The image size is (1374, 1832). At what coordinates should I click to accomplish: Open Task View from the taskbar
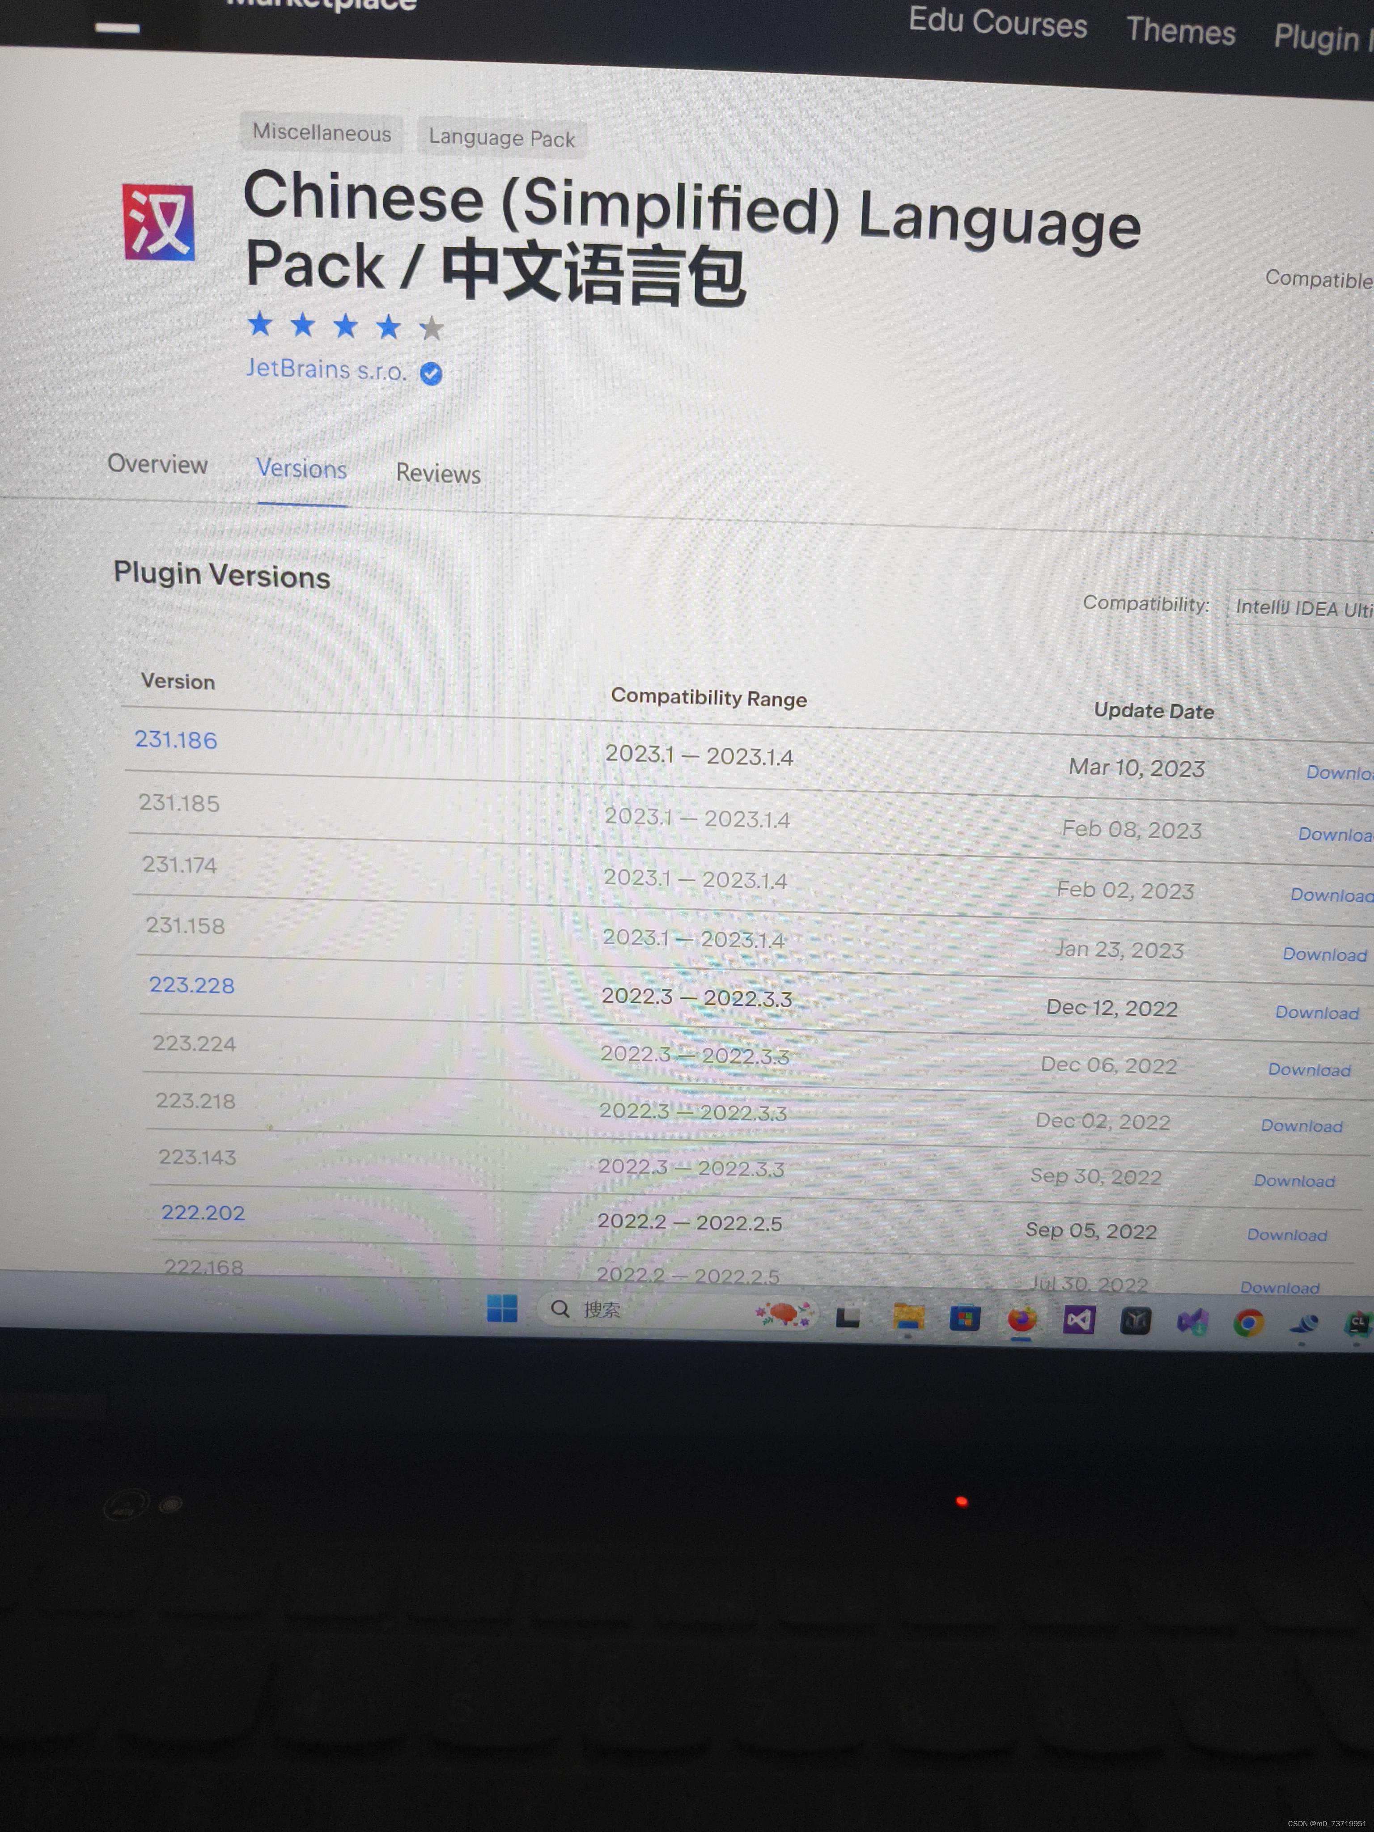pyautogui.click(x=848, y=1316)
